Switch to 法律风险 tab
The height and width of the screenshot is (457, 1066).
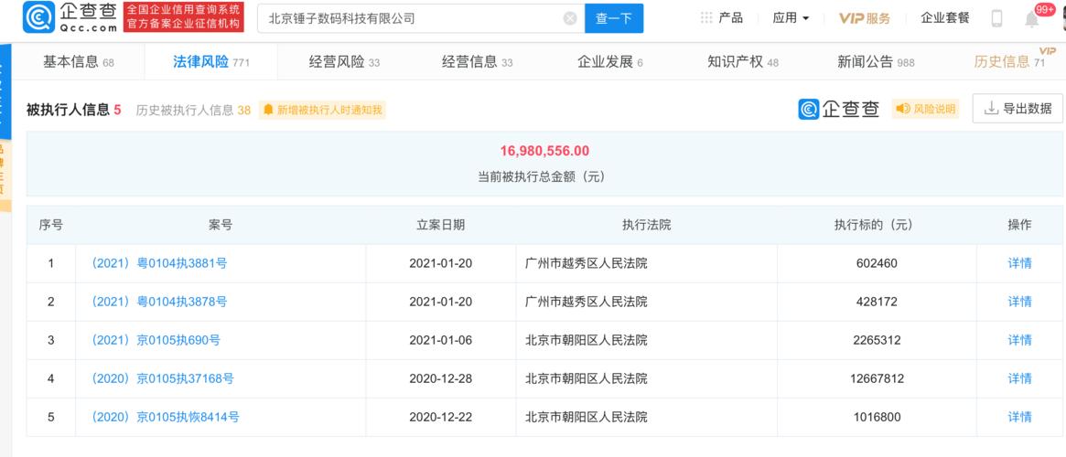[x=211, y=62]
